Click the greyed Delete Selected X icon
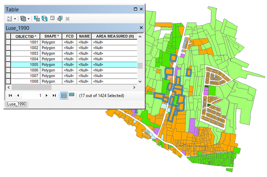This screenshot has height=177, width=267. 68,19
